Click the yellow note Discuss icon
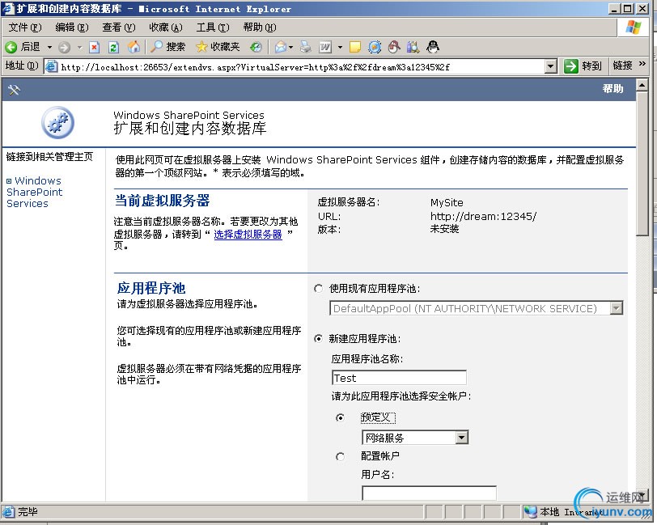Screen dimensions: 657x525 (x=355, y=47)
